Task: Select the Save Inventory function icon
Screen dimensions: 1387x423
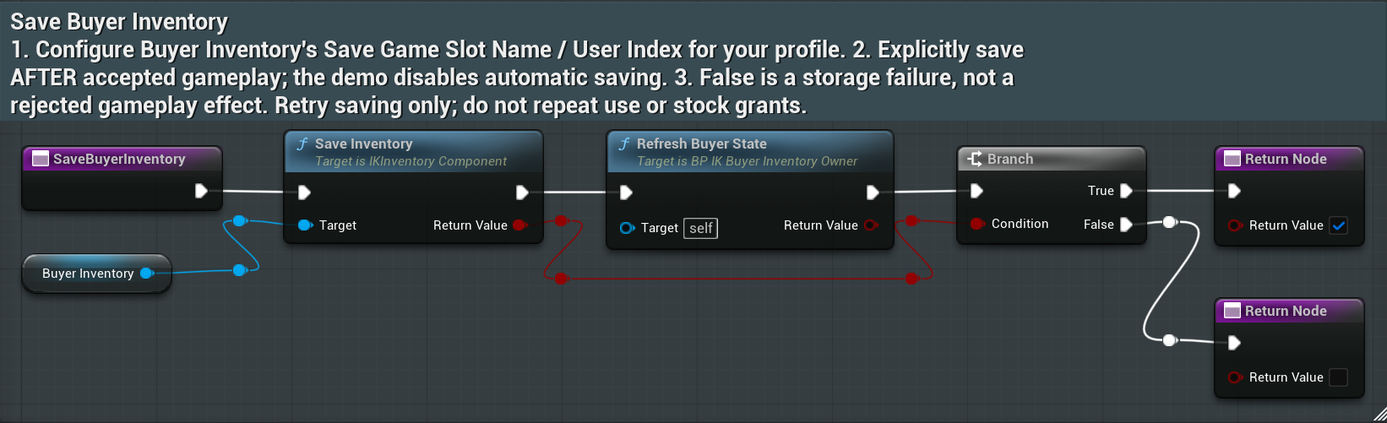Action: [x=302, y=144]
